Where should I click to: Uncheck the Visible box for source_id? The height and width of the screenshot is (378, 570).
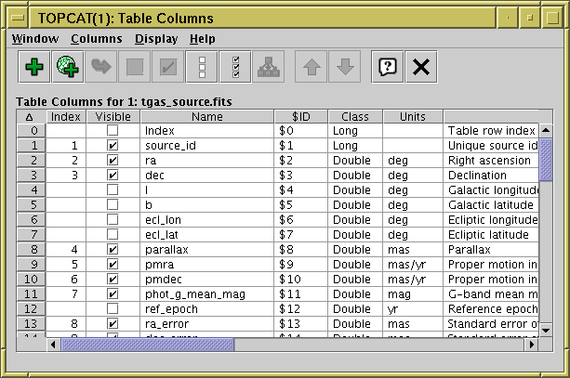113,146
